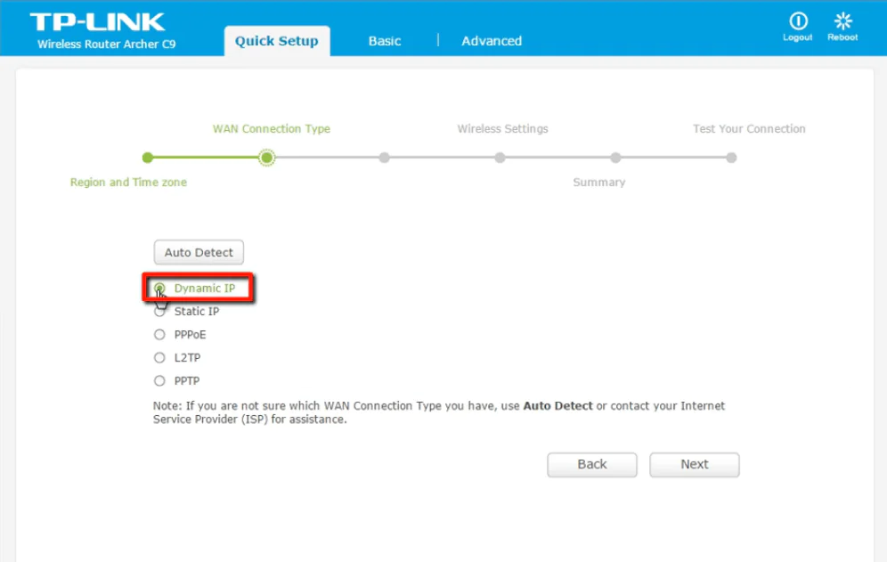Click the Reboot icon
The height and width of the screenshot is (562, 887).
point(842,27)
